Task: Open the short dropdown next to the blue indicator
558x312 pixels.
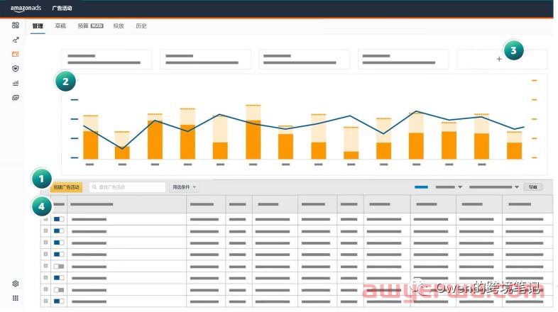Action: click(449, 187)
